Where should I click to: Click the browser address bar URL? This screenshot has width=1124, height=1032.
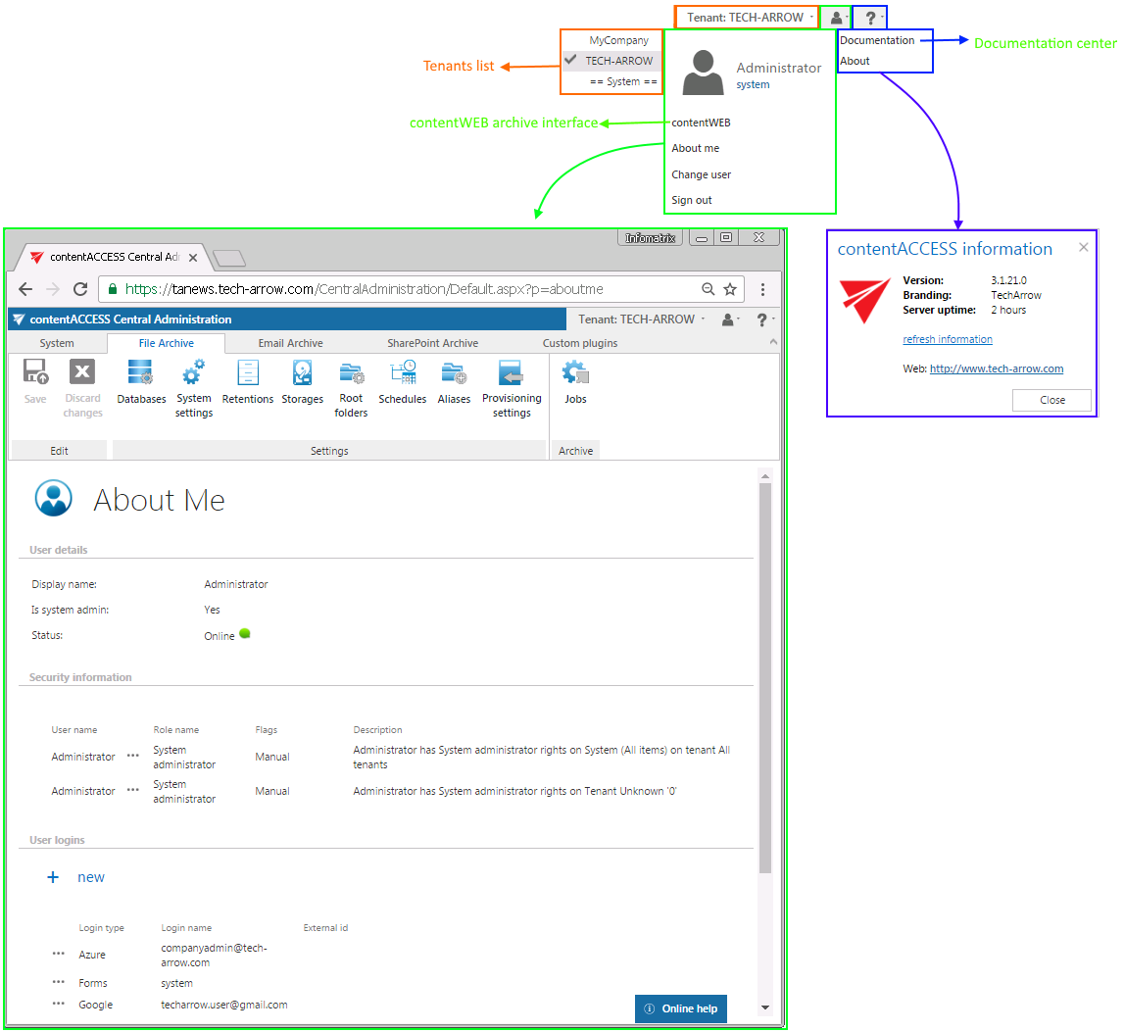tap(365, 289)
